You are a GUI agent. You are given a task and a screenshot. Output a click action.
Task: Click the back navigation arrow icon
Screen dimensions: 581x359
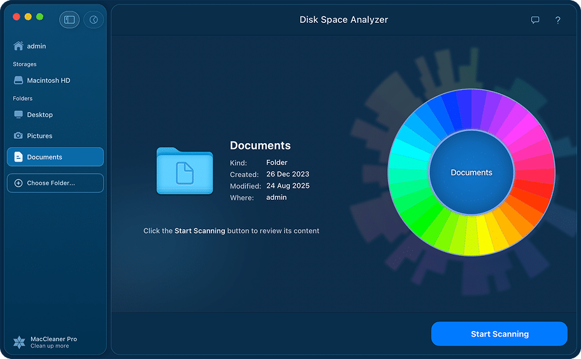94,20
